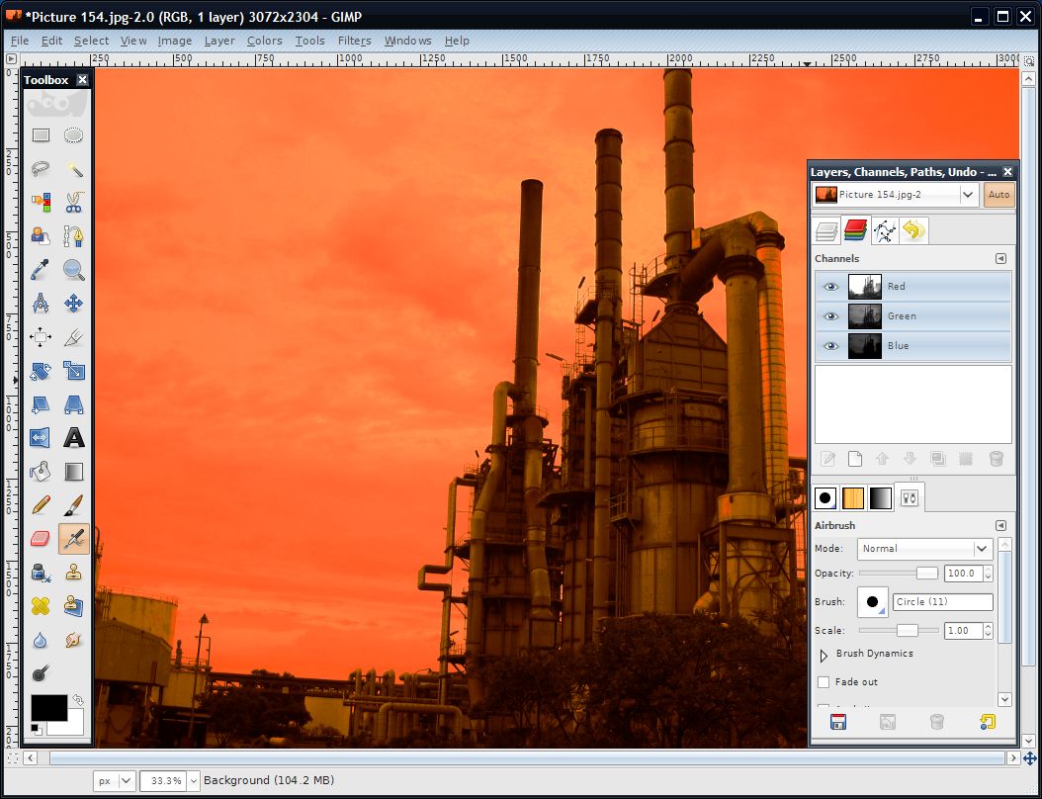Select the Paths tool in the toolbox
Viewport: 1042px width, 799px height.
point(75,235)
